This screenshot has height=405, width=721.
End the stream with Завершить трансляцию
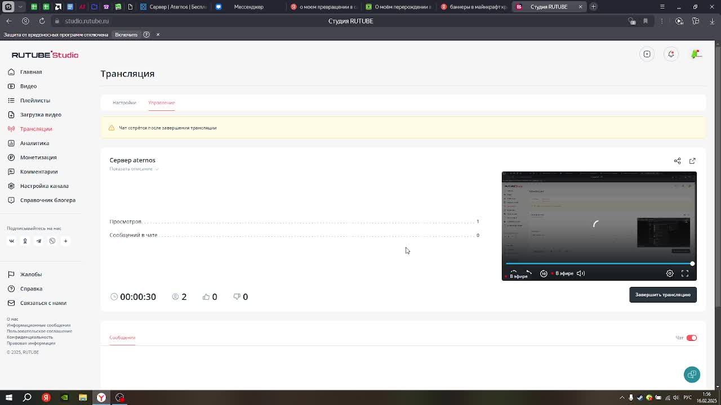click(x=662, y=295)
